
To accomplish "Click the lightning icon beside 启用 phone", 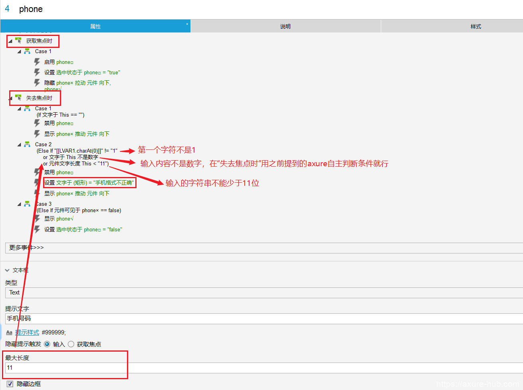I will point(37,62).
